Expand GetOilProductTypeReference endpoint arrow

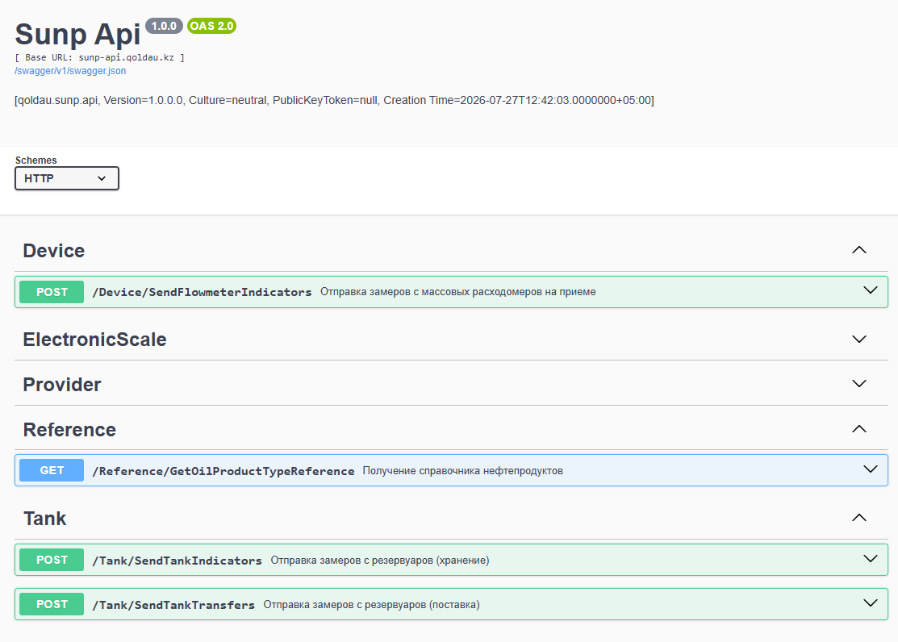(x=871, y=469)
